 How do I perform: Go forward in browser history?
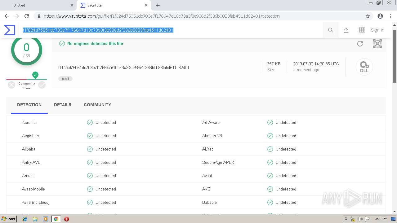(17, 16)
